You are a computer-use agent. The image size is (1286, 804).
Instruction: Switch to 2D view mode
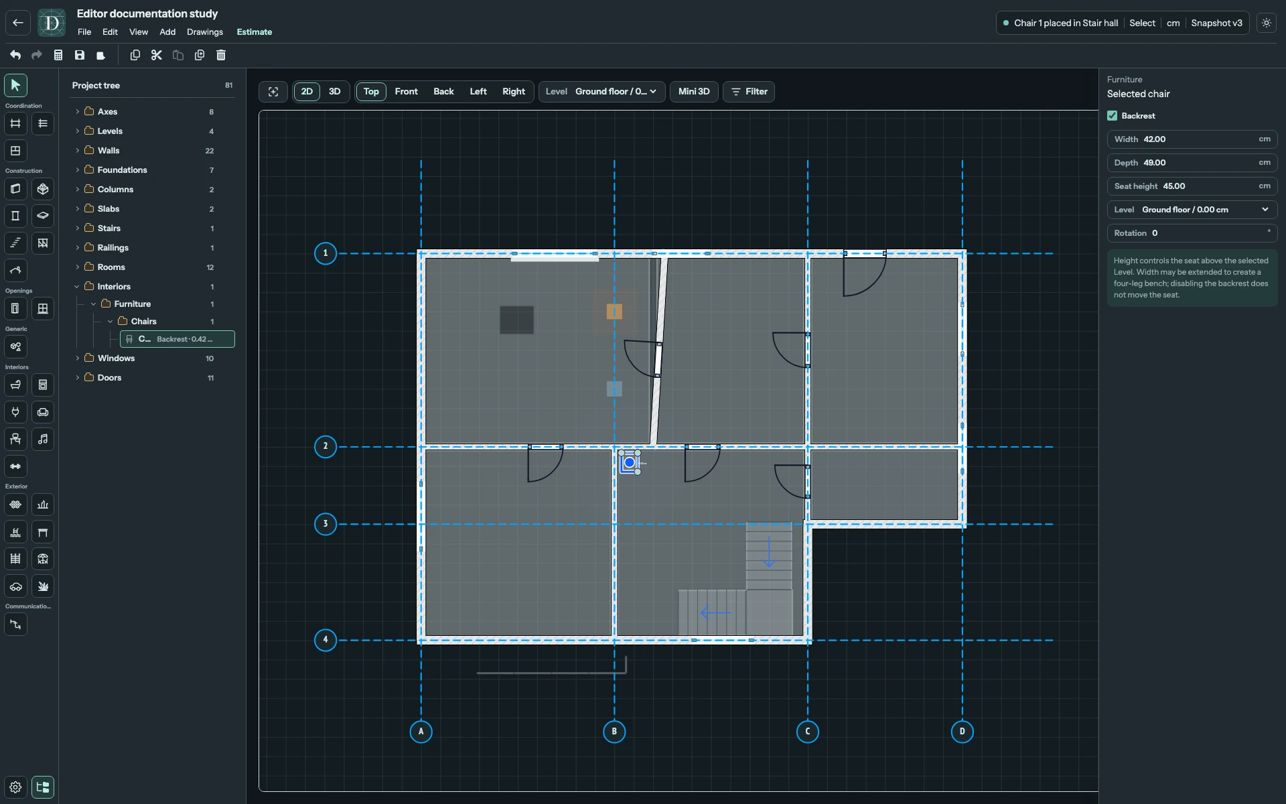[x=307, y=92]
